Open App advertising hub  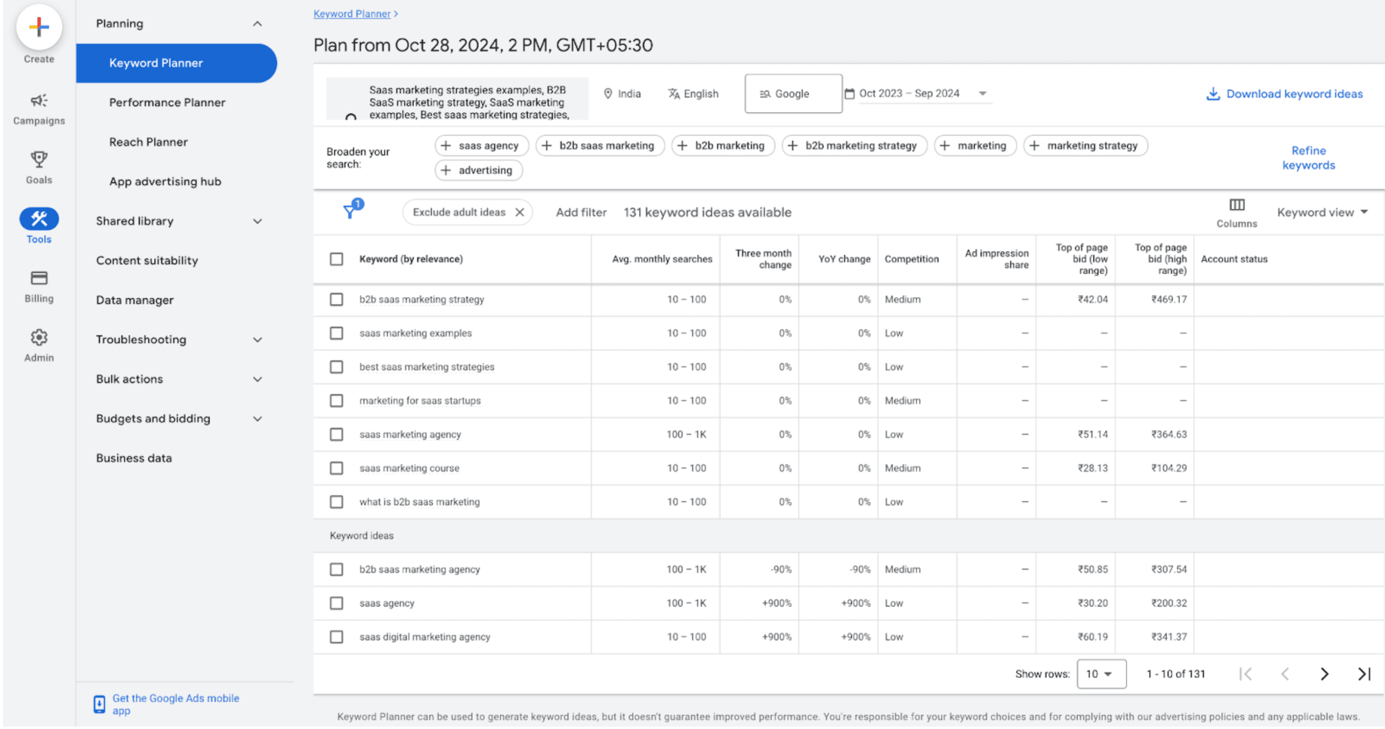click(x=165, y=182)
